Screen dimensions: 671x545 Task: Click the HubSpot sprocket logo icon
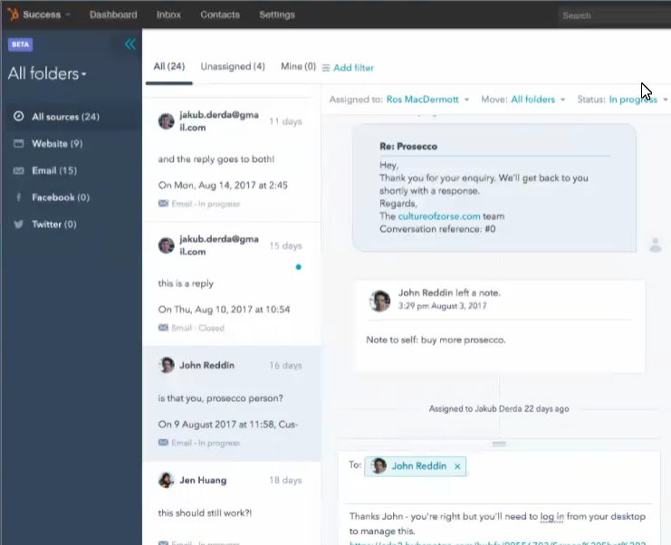[13, 14]
